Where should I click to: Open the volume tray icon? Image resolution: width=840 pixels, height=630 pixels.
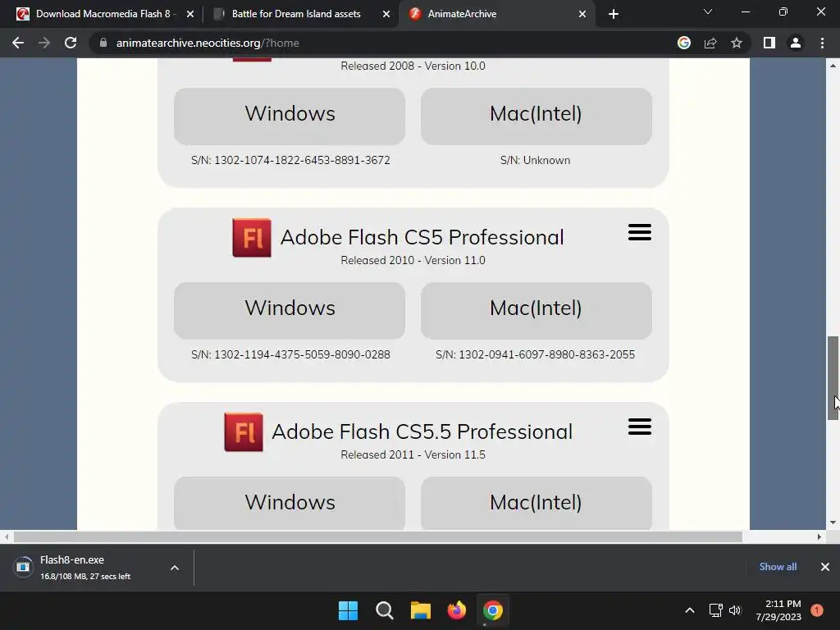click(x=735, y=610)
